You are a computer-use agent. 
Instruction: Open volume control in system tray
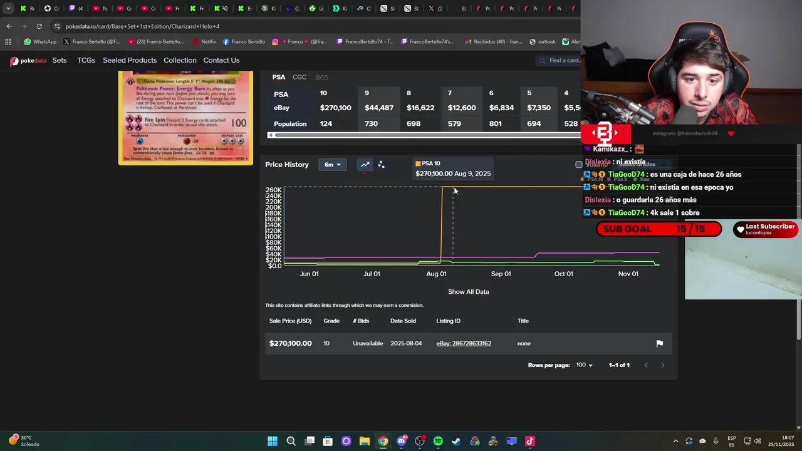point(758,441)
